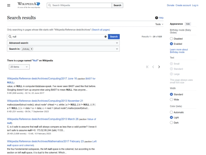Go to previous results page

[153, 67]
